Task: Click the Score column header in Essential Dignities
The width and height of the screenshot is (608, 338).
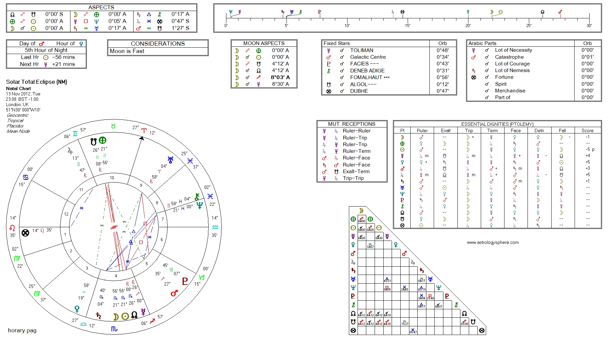Action: pos(587,130)
